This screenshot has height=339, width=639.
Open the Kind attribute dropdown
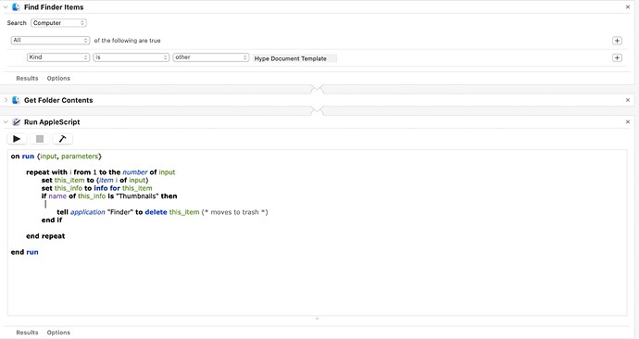pyautogui.click(x=58, y=57)
